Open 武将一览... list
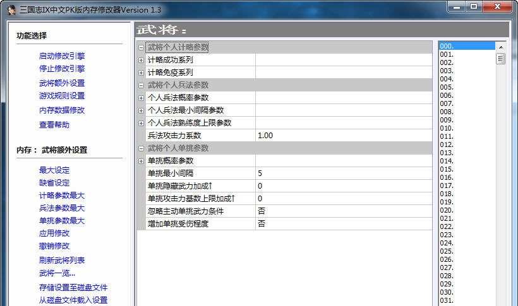 57,273
